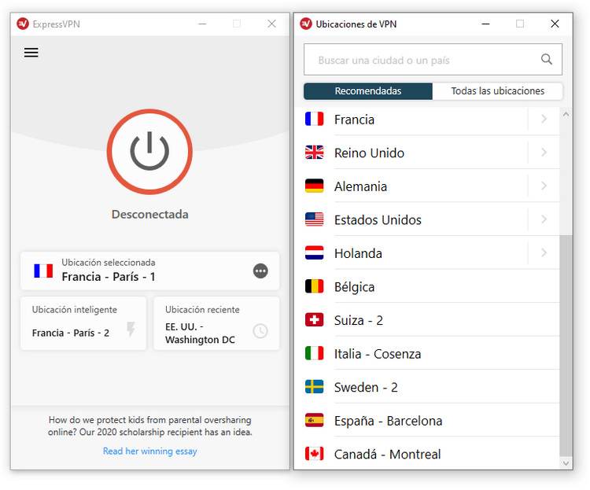The image size is (590, 490).
Task: Expand the Francia server list chevron
Action: tap(544, 120)
